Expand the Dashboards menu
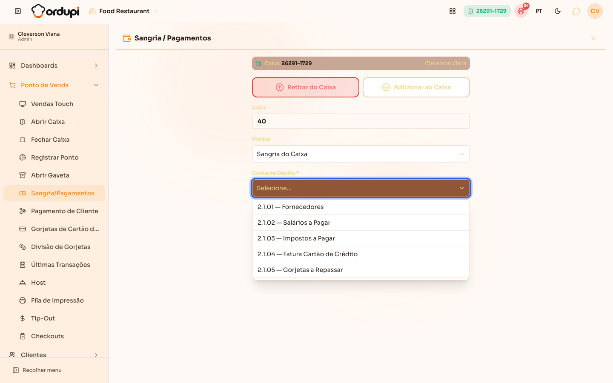Image resolution: width=613 pixels, height=383 pixels. coord(54,66)
